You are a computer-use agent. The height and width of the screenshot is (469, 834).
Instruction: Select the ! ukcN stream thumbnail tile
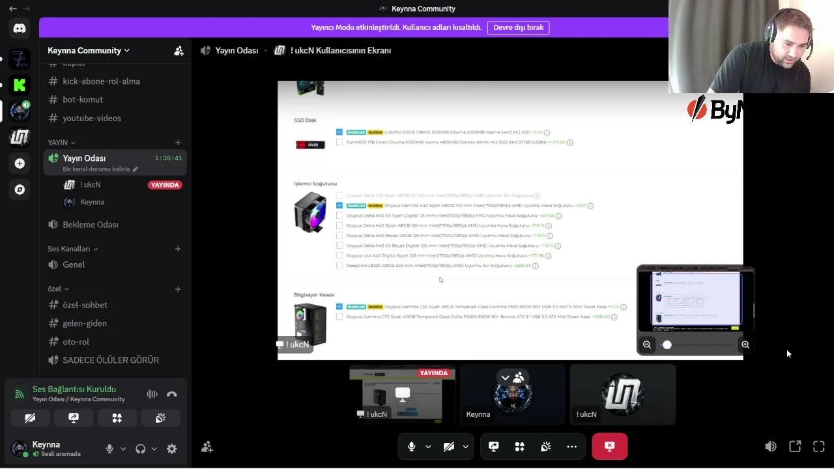pos(402,394)
